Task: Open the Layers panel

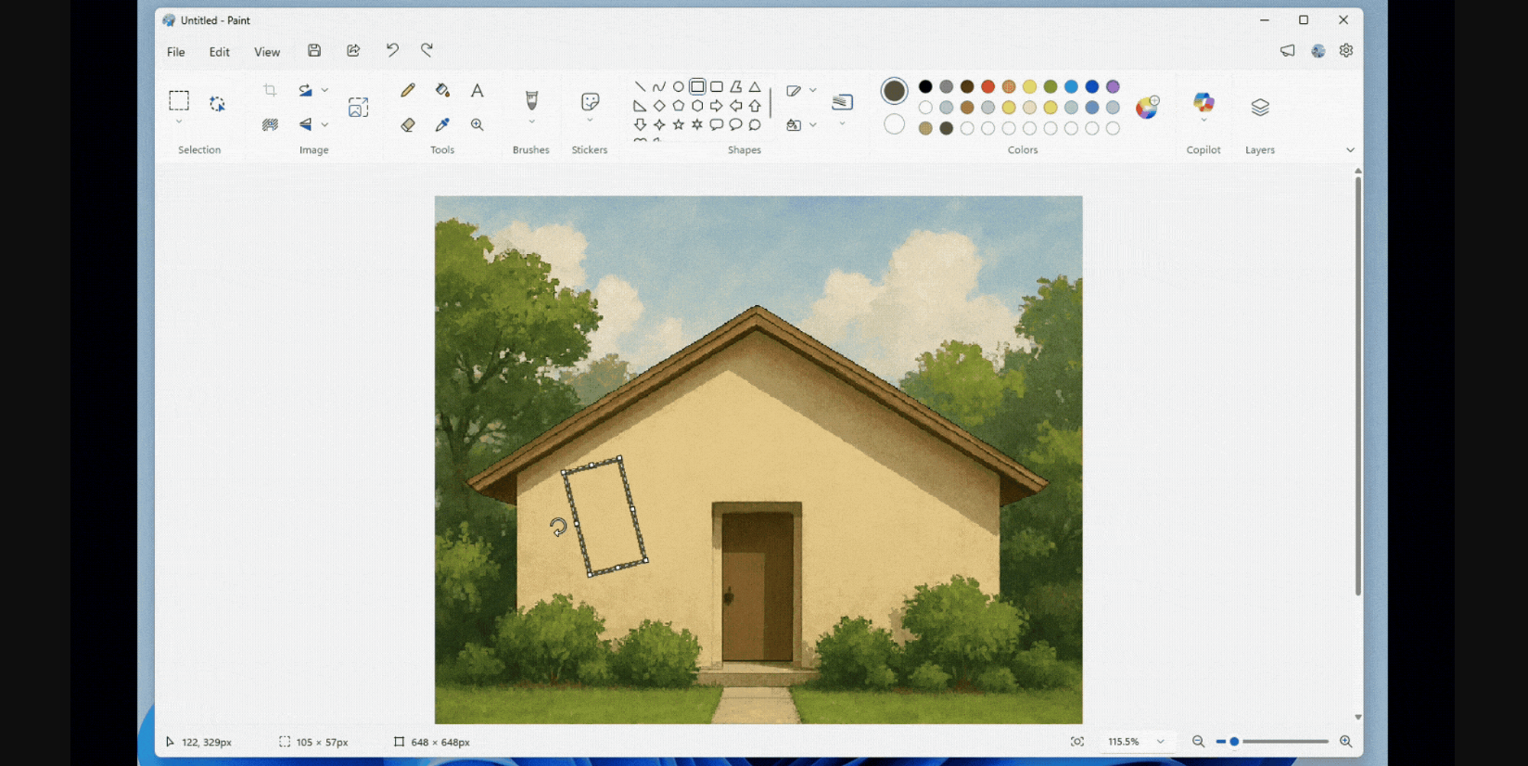Action: point(1260,108)
